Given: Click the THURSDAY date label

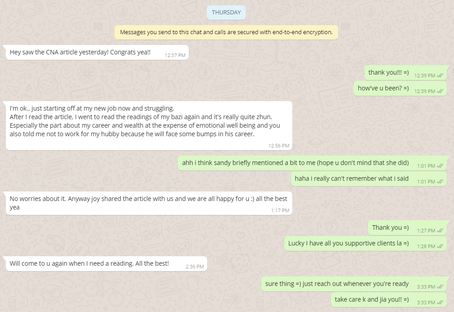Looking at the screenshot, I should [x=226, y=13].
